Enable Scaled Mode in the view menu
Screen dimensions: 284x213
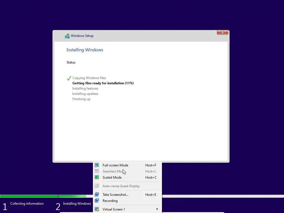point(127,177)
